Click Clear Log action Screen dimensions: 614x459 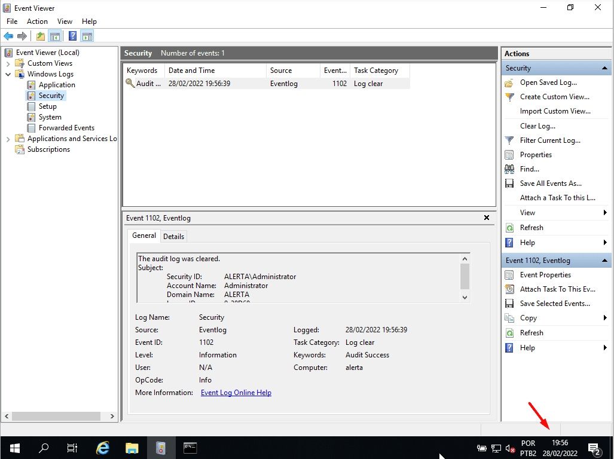tap(537, 126)
